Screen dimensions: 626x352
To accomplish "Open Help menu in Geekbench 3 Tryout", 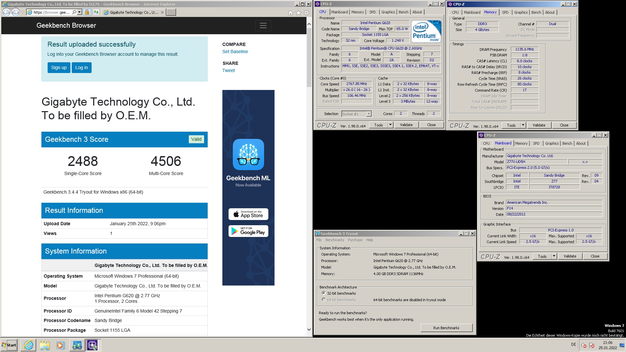I will 369,240.
